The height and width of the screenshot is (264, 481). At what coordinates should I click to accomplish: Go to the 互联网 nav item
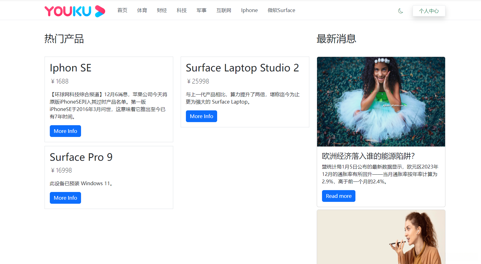(224, 10)
